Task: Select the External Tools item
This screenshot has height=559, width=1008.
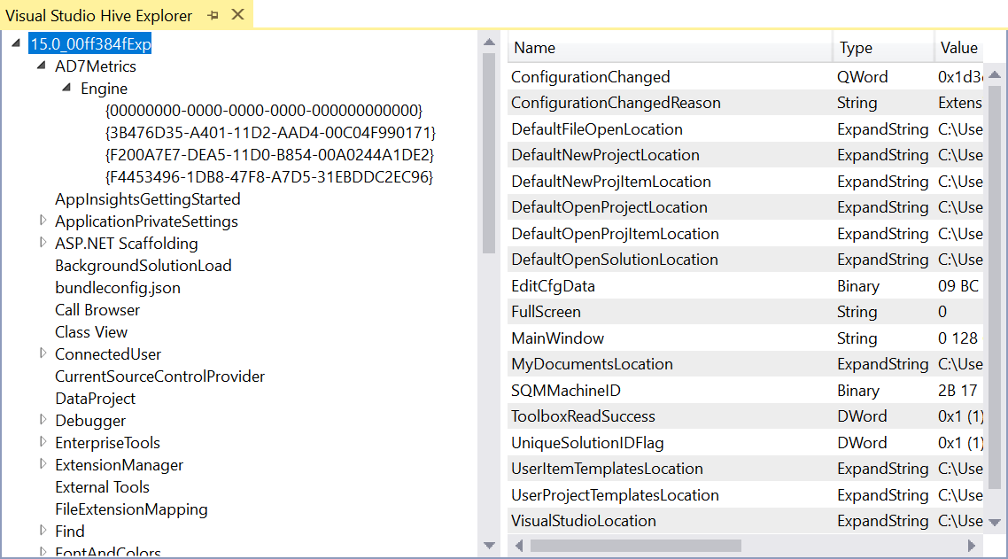Action: [102, 487]
